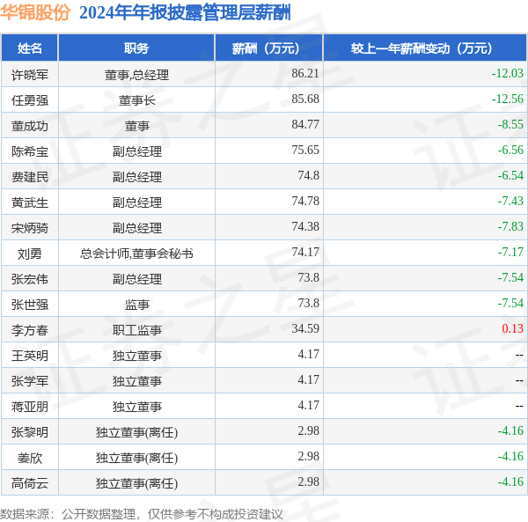Click the position cell 董事长
The image size is (528, 522).
[136, 100]
